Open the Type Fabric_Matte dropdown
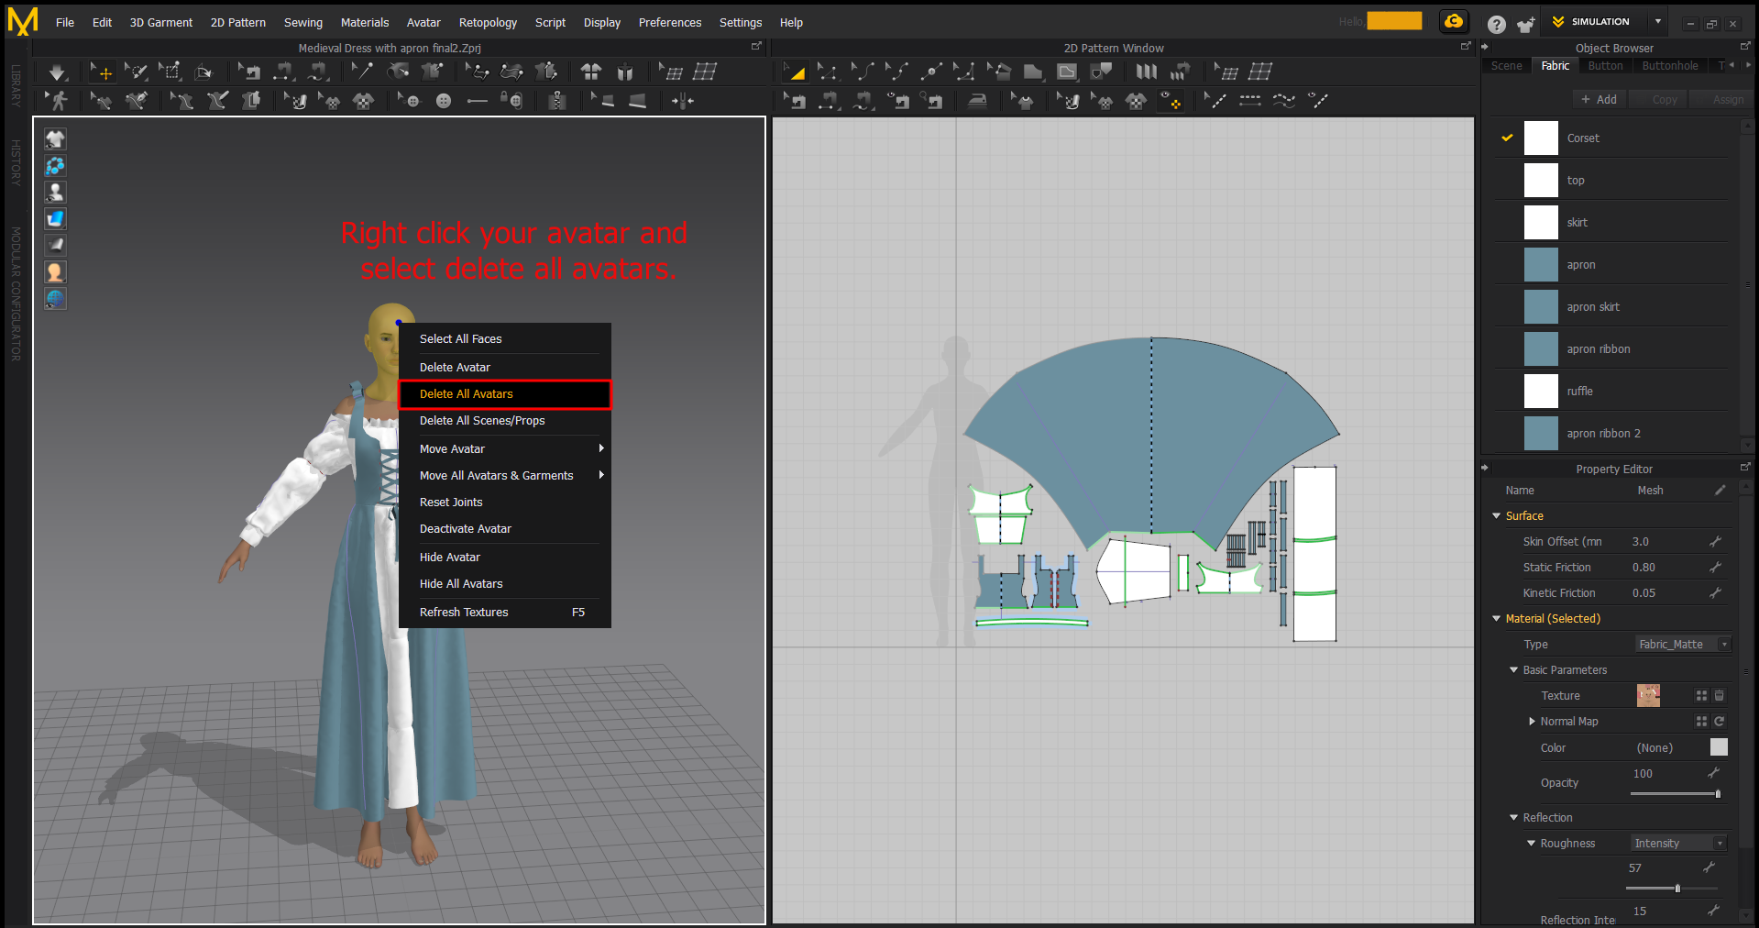 (x=1683, y=645)
